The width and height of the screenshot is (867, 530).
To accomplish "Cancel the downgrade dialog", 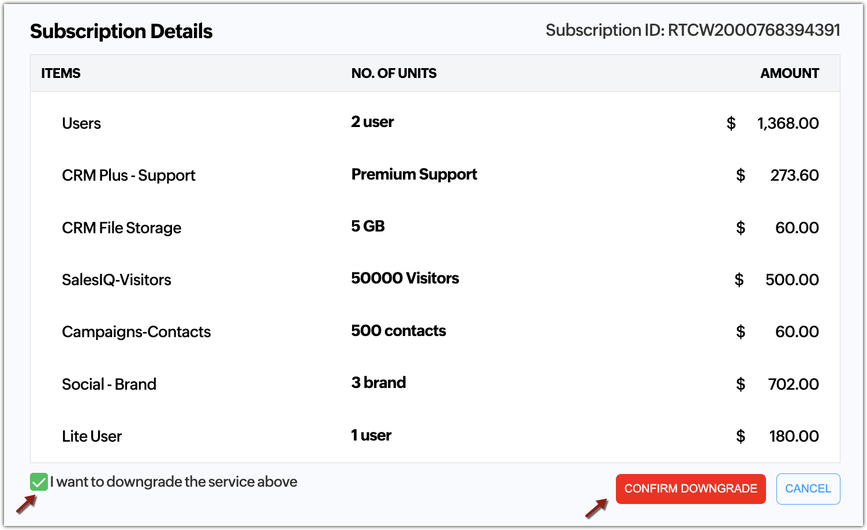I will click(808, 488).
